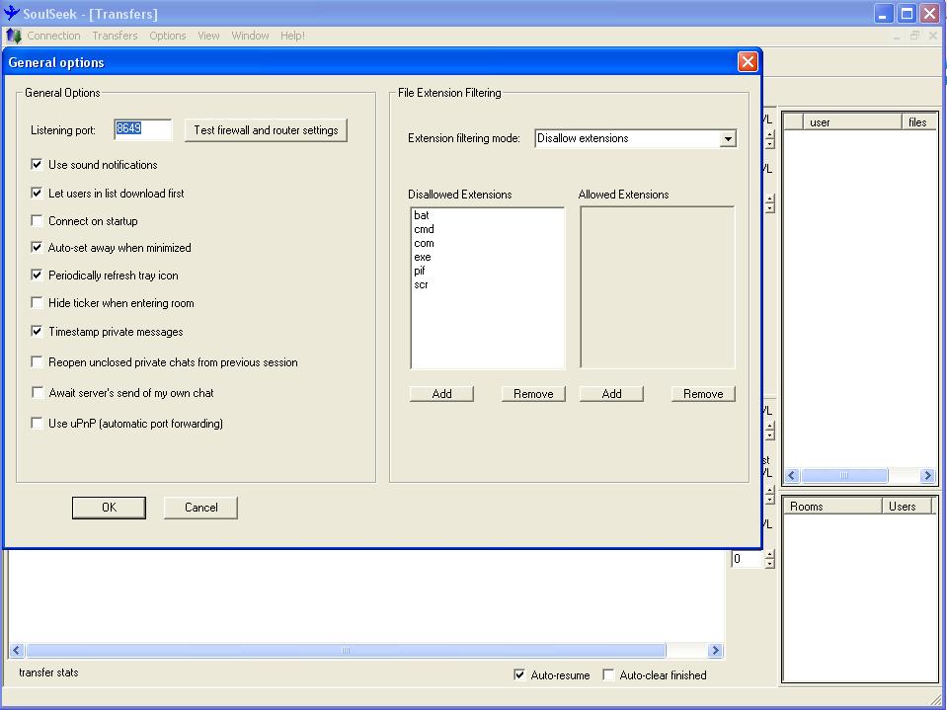This screenshot has height=710, width=947.
Task: Select bat in Disallowed Extensions list
Action: (422, 215)
